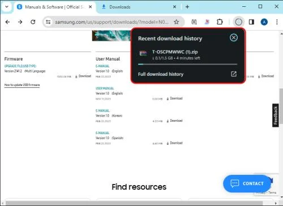Bookmark this page with the star icon
This screenshot has width=283, height=206.
pos(176,22)
